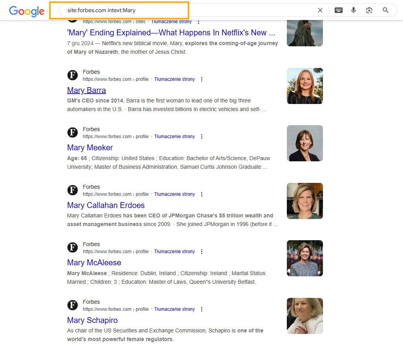The image size is (403, 354).
Task: Click Tłumaczenie strony for Mary Meeker result
Action: tap(175, 137)
